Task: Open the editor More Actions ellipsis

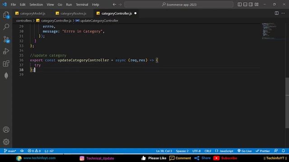Action: tap(283, 13)
